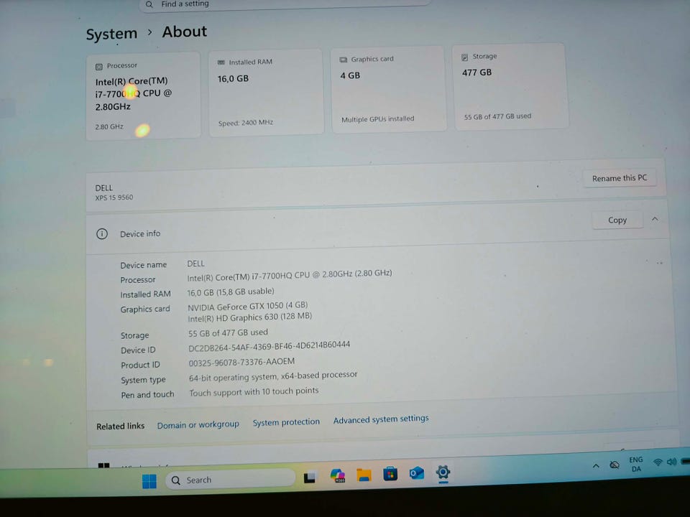Image resolution: width=690 pixels, height=517 pixels.
Task: Click 55 GB of 477 GB used in Device info
Action: click(228, 332)
